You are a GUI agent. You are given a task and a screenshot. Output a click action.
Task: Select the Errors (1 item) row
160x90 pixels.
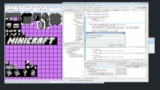[x=90, y=68]
